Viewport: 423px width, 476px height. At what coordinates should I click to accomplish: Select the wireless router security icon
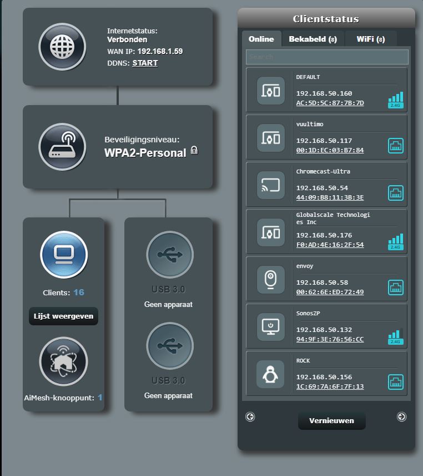[62, 146]
